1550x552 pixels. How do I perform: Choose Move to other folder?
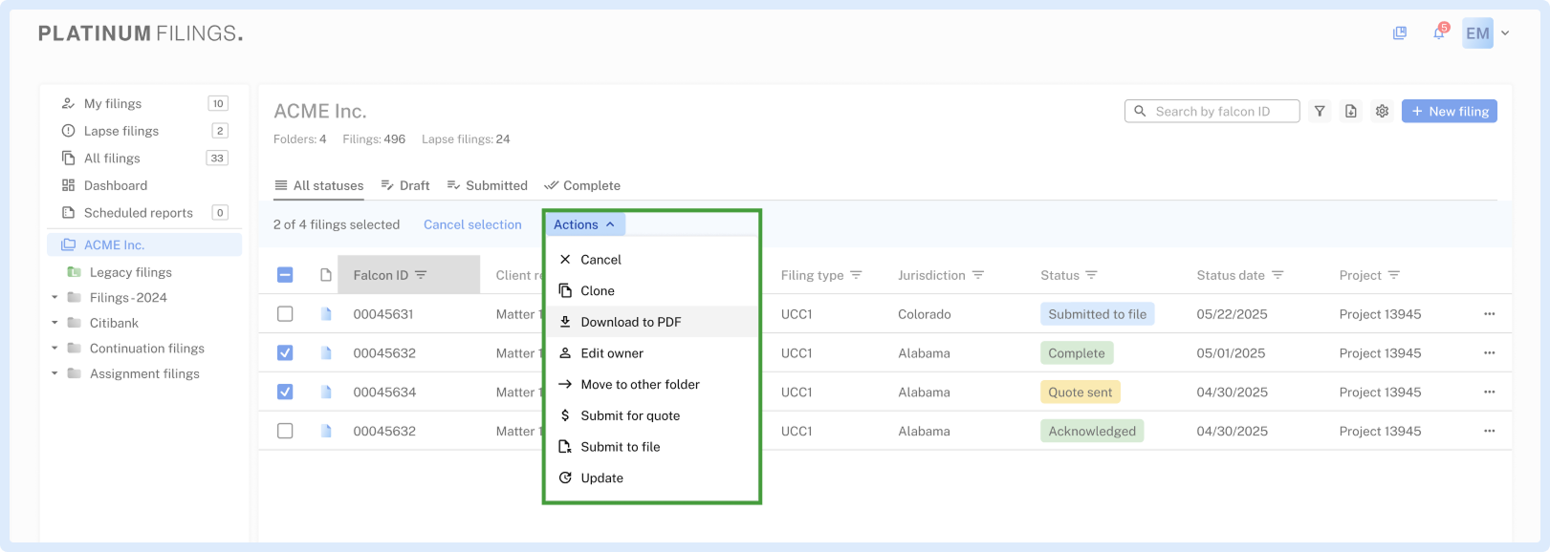[651, 384]
